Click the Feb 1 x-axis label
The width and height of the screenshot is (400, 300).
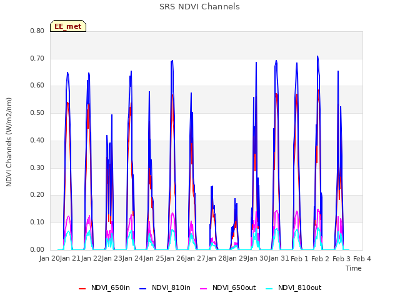pos(299,259)
